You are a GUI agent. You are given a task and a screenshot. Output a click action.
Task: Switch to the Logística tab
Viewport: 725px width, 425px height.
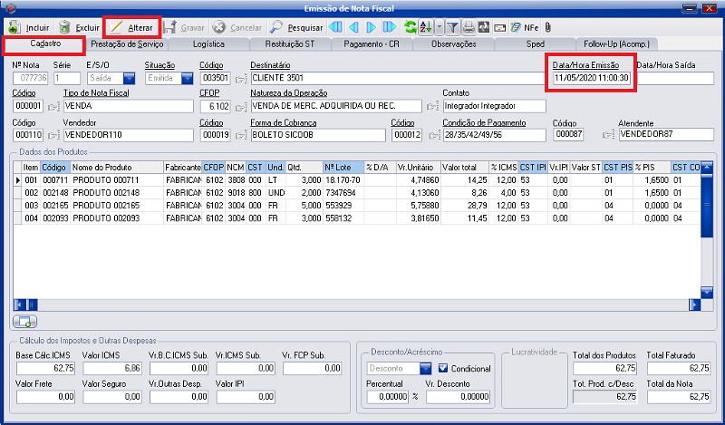coord(208,43)
